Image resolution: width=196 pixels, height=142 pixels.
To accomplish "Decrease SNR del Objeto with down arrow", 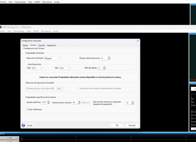I will click(104, 69).
